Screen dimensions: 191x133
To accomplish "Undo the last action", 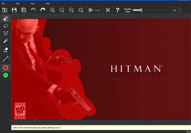I will 33,10.
